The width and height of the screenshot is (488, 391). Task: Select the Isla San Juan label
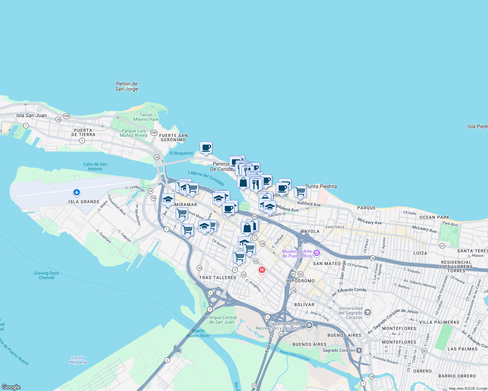32,115
